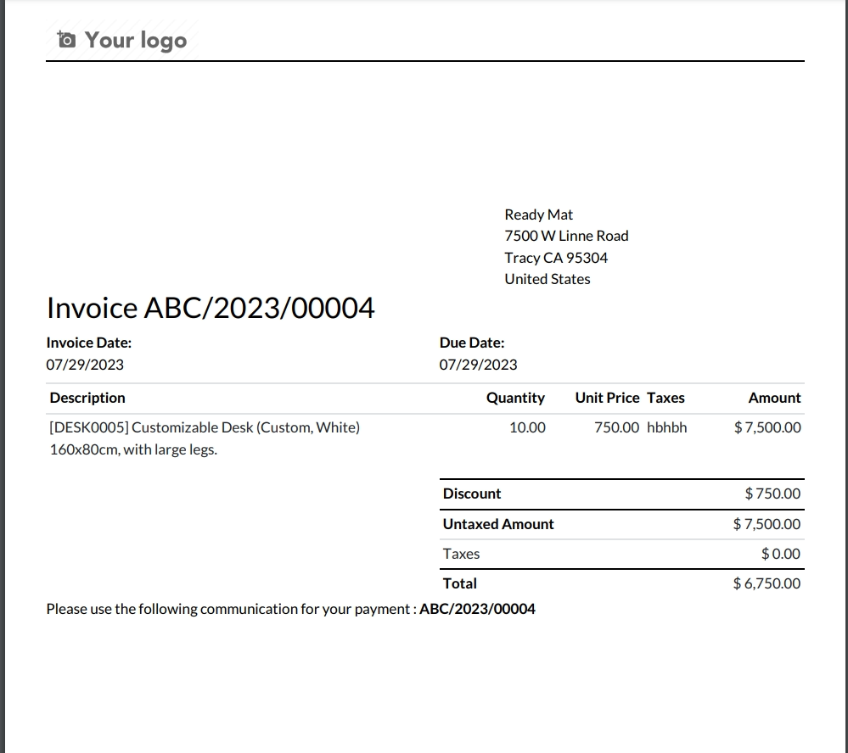
Task: Click the 'Due Date:' label
Action: point(472,343)
